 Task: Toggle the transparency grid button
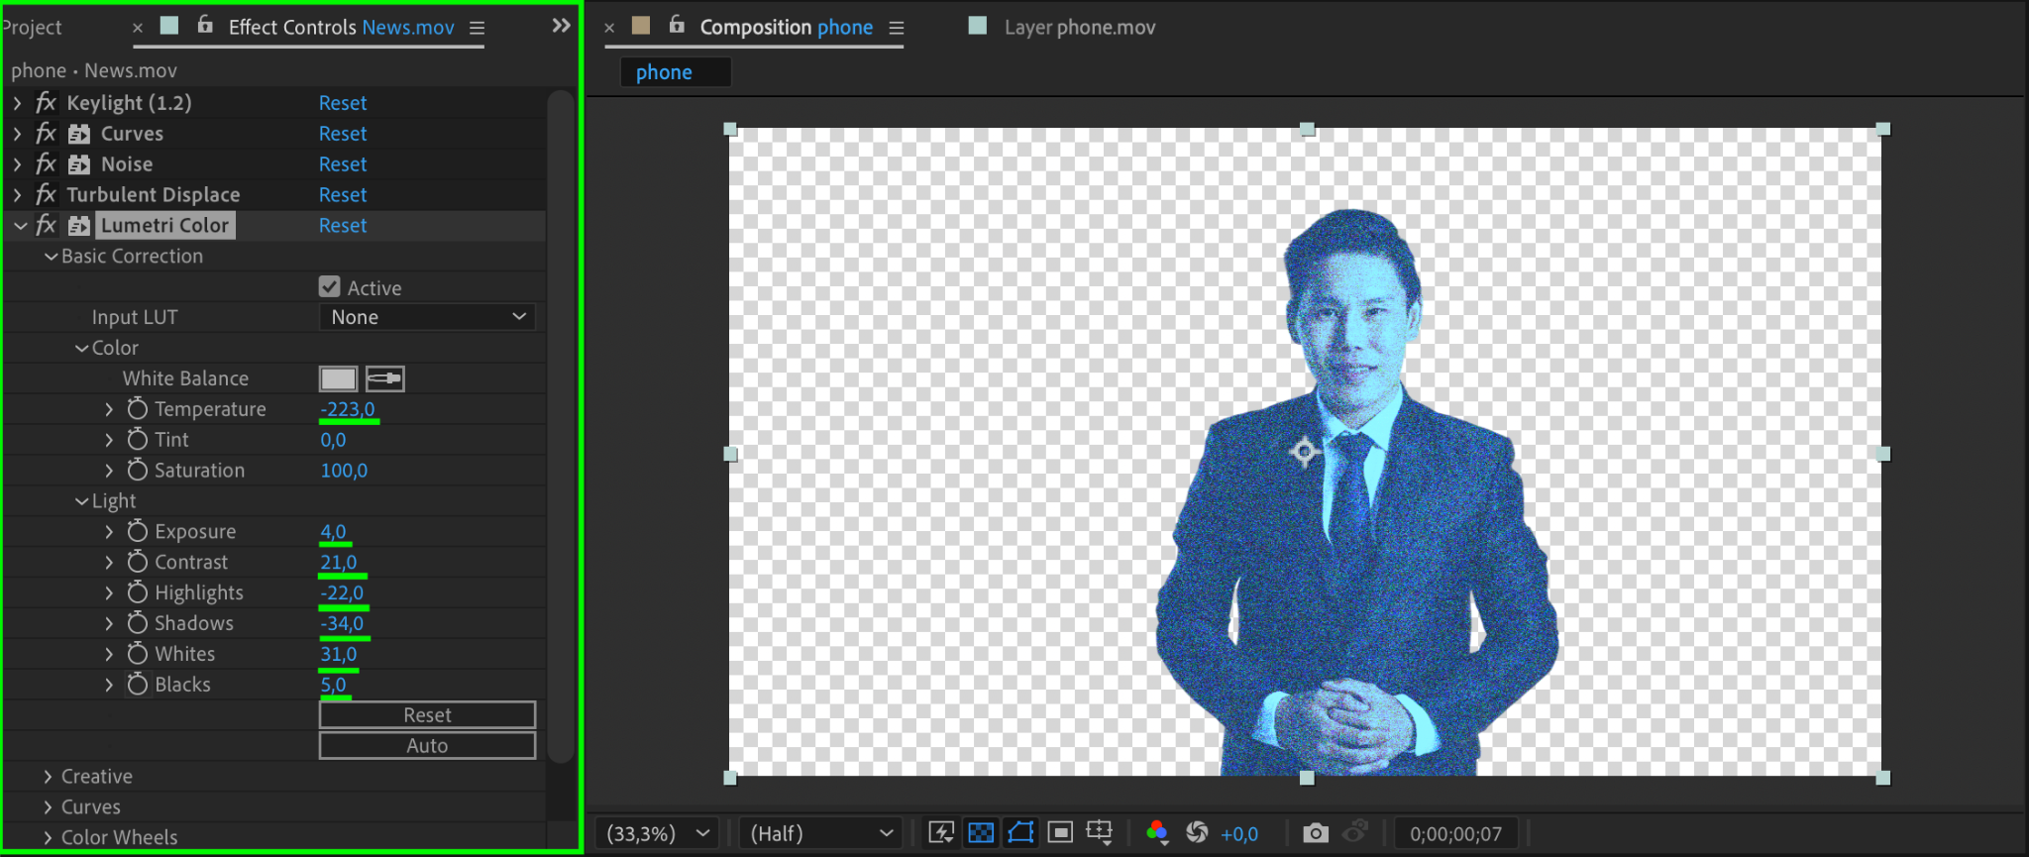(x=981, y=833)
